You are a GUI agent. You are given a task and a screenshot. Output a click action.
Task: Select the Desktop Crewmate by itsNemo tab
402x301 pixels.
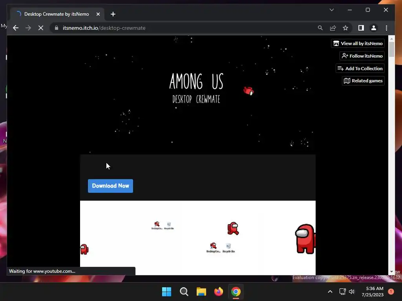[x=57, y=14]
